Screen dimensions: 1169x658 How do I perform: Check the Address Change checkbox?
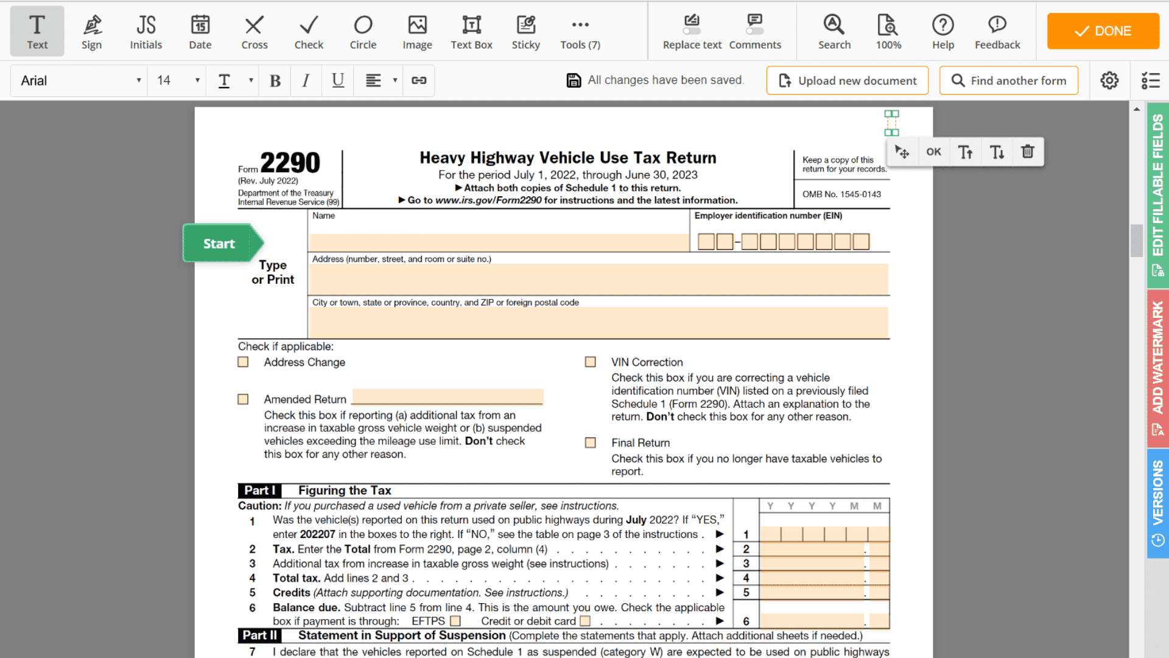click(x=243, y=363)
